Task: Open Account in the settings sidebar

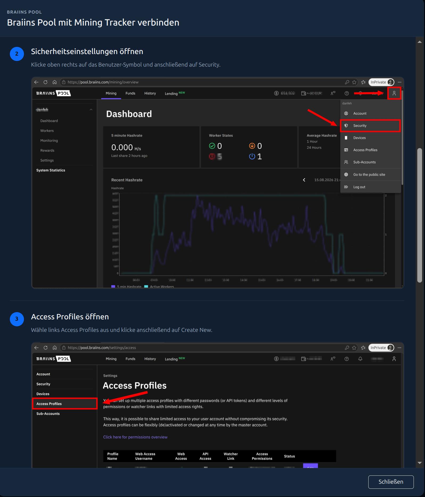Action: [43, 374]
